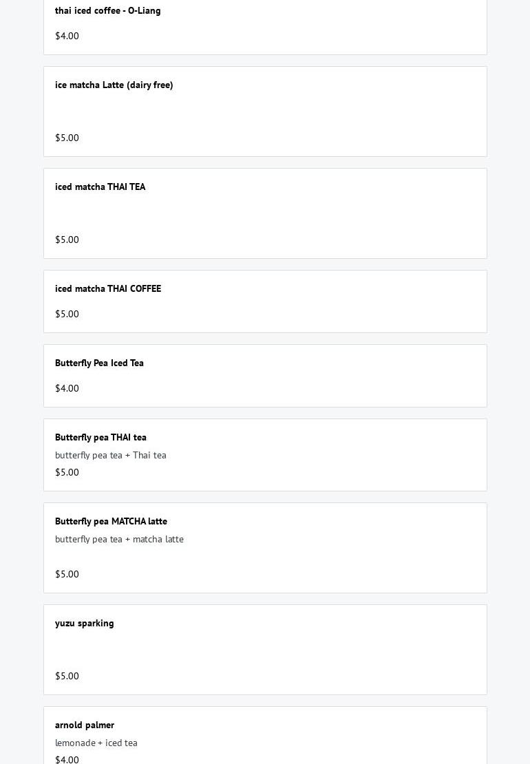The image size is (530, 764).
Task: Open the Butterfly Pea Iced Tea item
Action: (265, 376)
